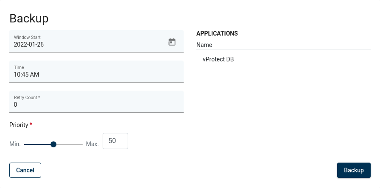
Task: Click the APPLICATIONS section heading
Action: click(x=217, y=33)
